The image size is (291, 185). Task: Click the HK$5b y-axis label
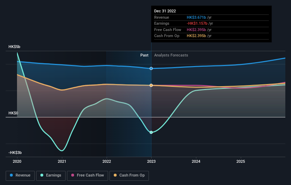click(14, 47)
